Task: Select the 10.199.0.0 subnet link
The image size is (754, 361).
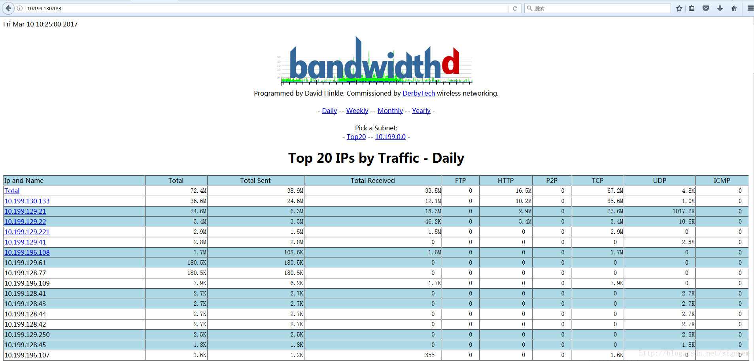Action: (x=390, y=137)
